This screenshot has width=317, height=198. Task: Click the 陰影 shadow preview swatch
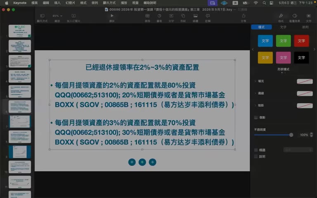tap(305, 106)
